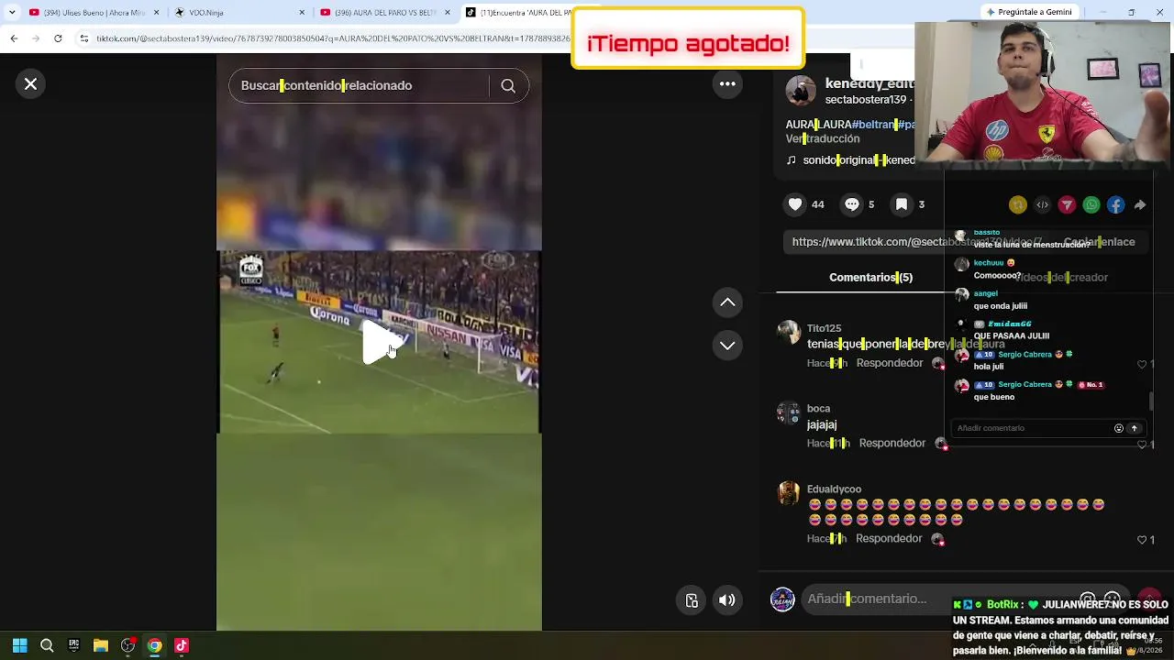Close the AURA DEL PARO YouTube tab
The width and height of the screenshot is (1174, 660).
(449, 13)
